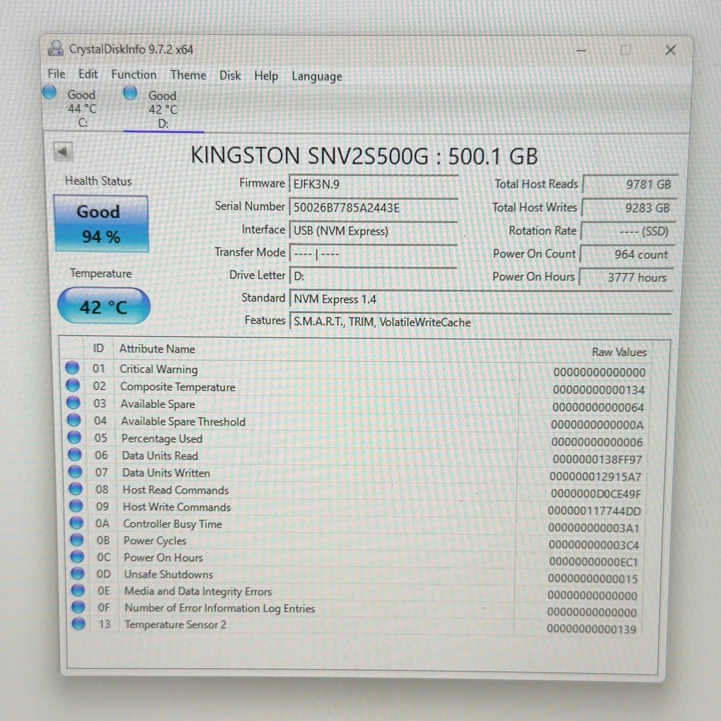Click the 42 °C temperature button
721x721 pixels.
[103, 306]
